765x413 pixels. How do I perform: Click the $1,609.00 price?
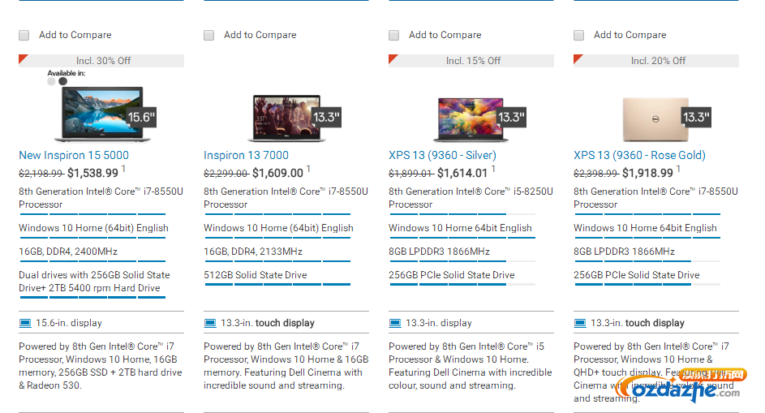pos(277,174)
